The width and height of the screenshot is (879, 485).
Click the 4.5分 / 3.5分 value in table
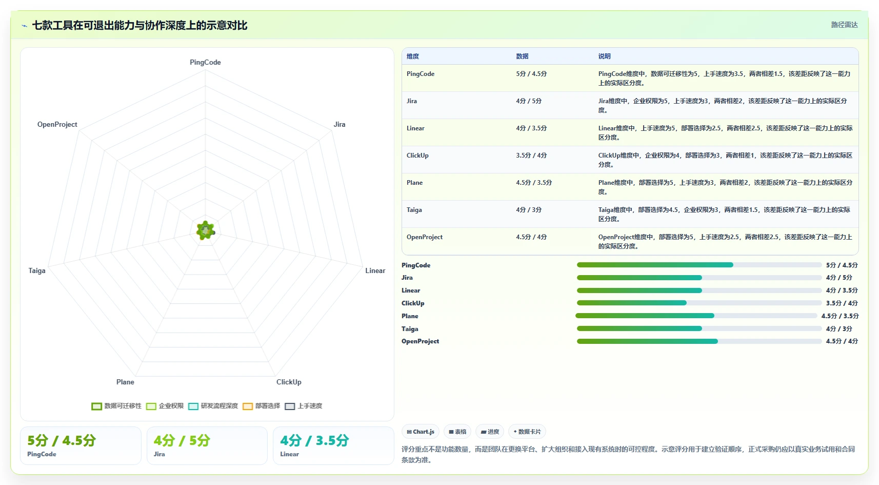[534, 183]
